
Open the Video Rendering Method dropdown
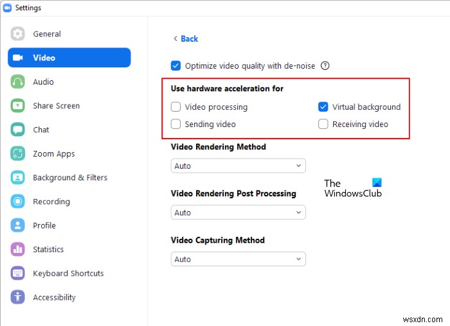238,166
